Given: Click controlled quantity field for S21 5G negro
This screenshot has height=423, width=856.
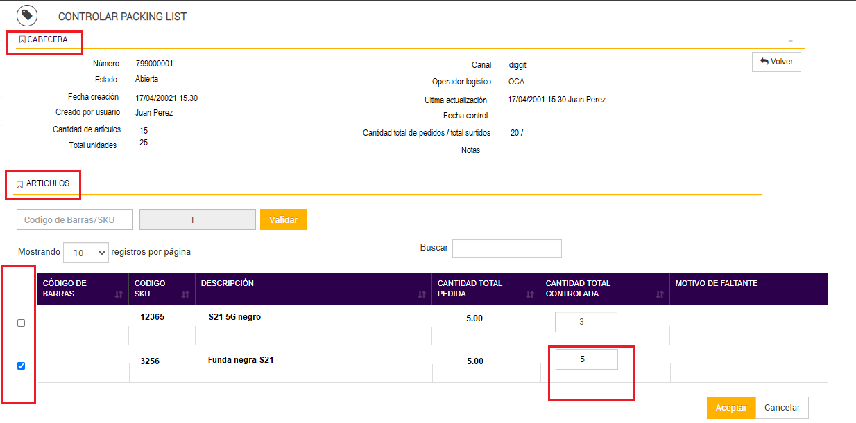Looking at the screenshot, I should pos(585,322).
